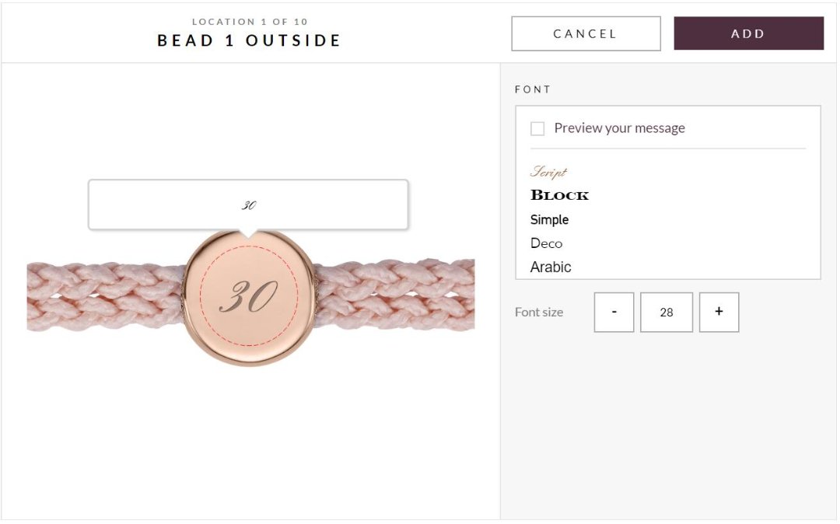This screenshot has height=524, width=840.
Task: Choose the Arabic font option
Action: pyautogui.click(x=551, y=267)
